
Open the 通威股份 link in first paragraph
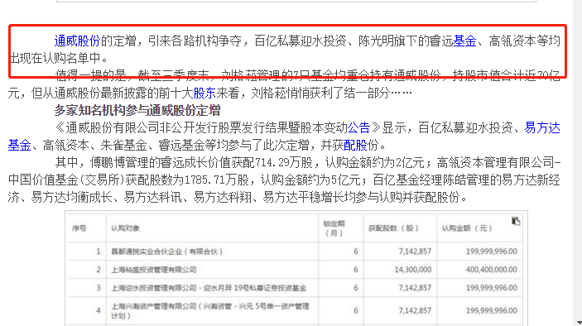tap(77, 41)
